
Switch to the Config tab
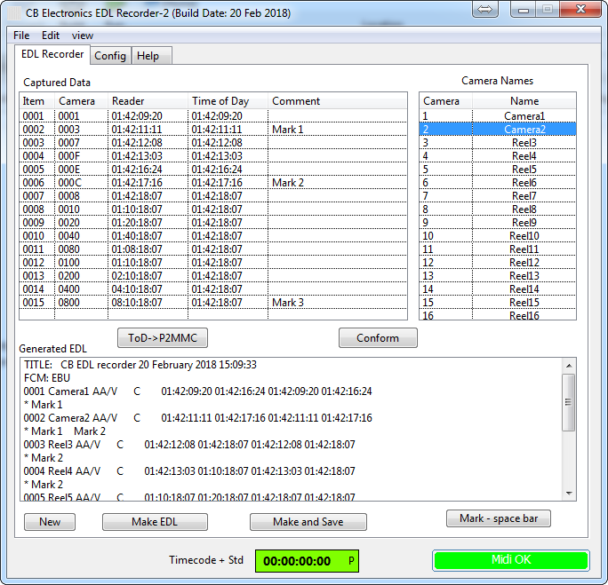point(110,56)
